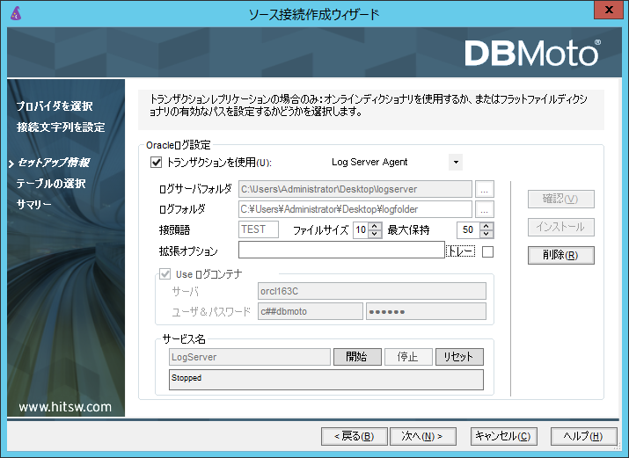Open サマリー step in the sidebar
The width and height of the screenshot is (629, 458).
click(33, 205)
